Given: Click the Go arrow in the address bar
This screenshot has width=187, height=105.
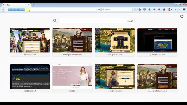Looking at the screenshot, I should (x=99, y=10).
